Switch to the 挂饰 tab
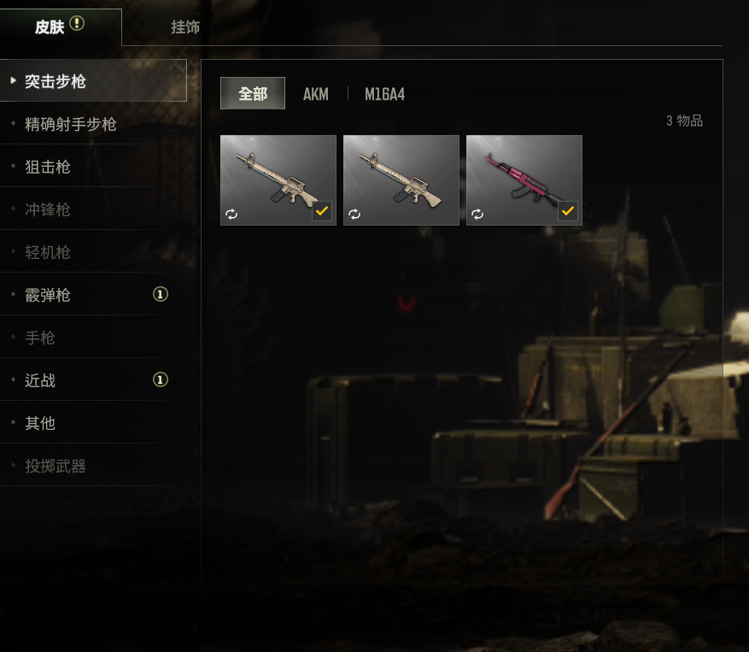The height and width of the screenshot is (652, 749). 185,26
